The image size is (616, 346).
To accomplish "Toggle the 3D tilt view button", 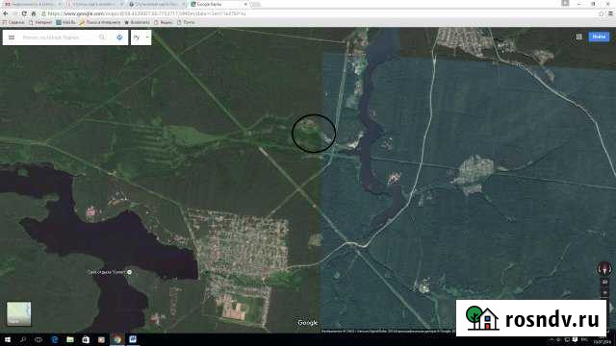I will coord(605,282).
